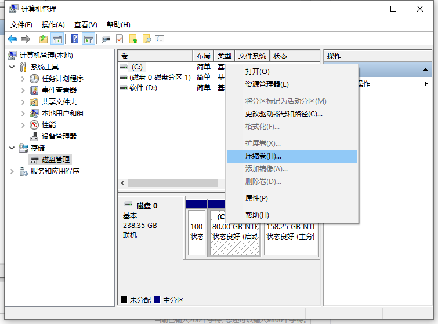Select 属性(P) in the context menu
This screenshot has width=438, height=324.
pyautogui.click(x=256, y=198)
